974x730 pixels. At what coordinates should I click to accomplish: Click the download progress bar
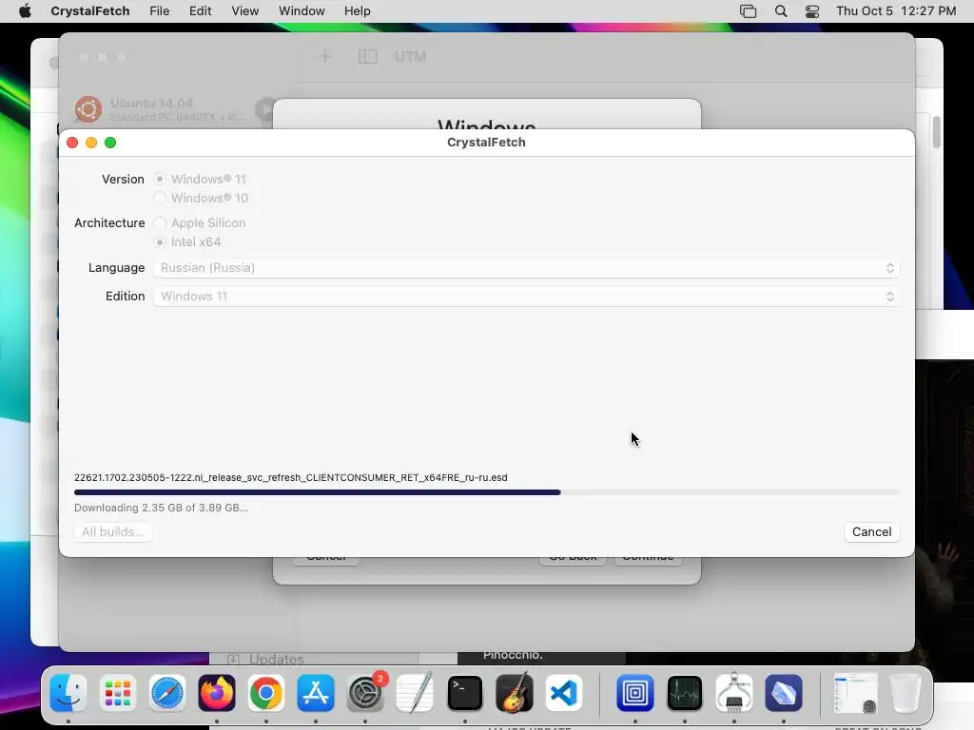click(486, 492)
